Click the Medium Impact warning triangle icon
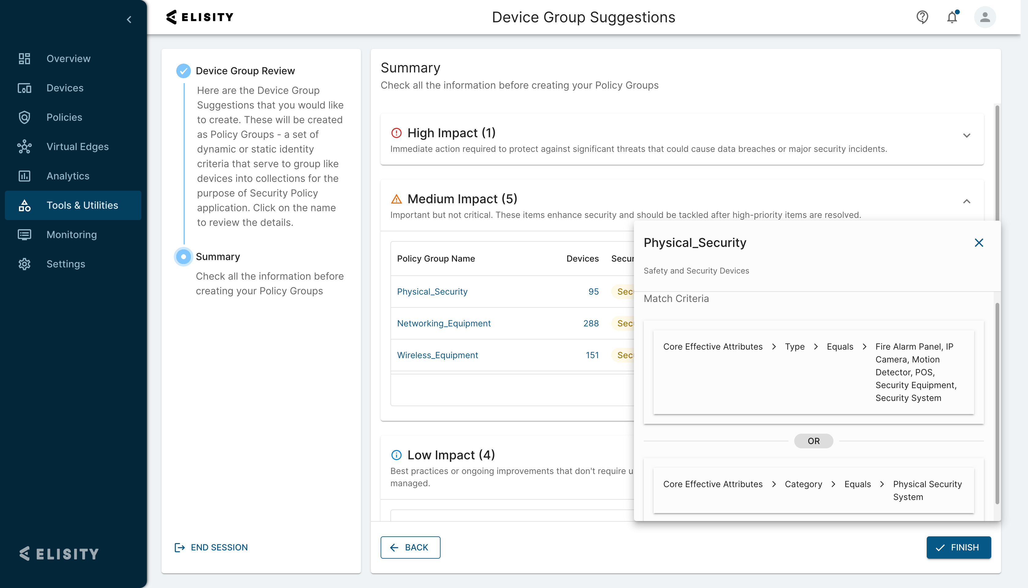This screenshot has height=588, width=1028. pos(396,199)
